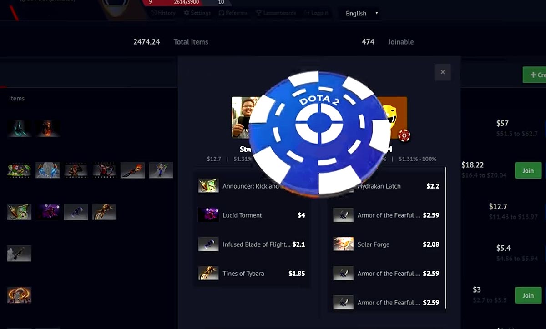Select the Solar Forge item name
Screen dimensions: 546x329
[373, 244]
